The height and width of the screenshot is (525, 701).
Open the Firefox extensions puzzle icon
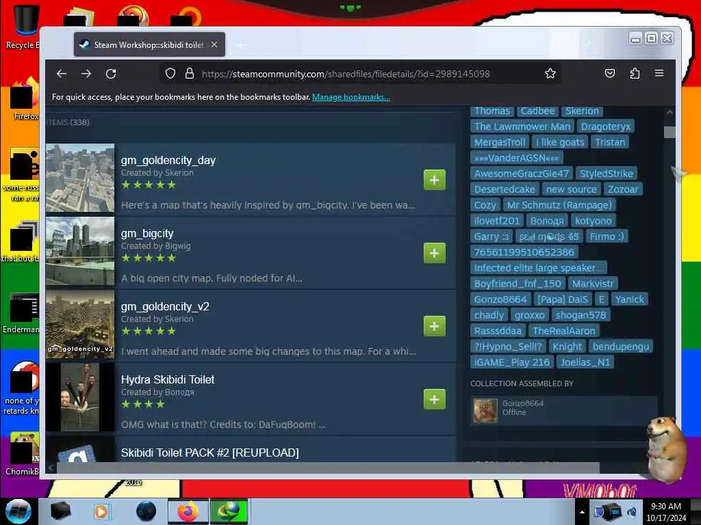(635, 73)
